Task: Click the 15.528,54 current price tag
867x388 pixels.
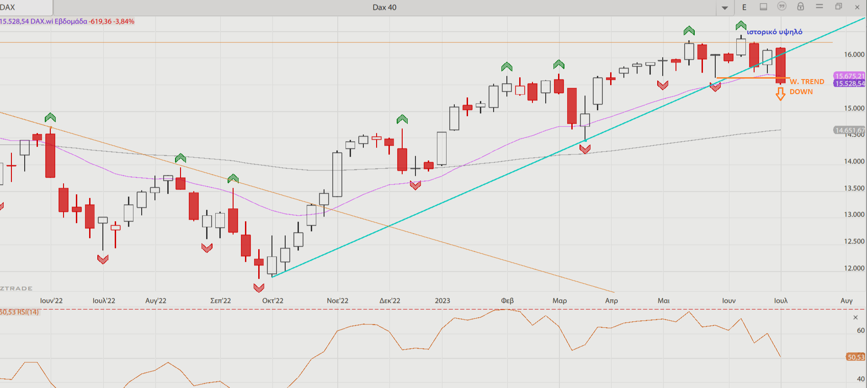Action: pyautogui.click(x=850, y=83)
